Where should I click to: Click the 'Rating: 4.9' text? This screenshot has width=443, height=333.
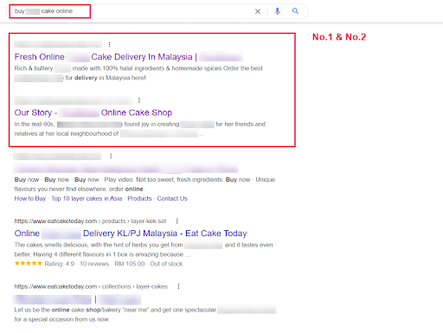60,264
